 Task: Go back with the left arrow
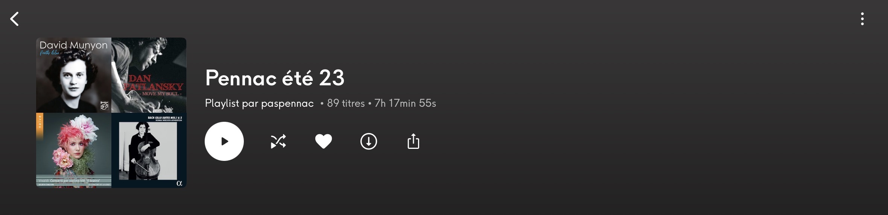15,19
